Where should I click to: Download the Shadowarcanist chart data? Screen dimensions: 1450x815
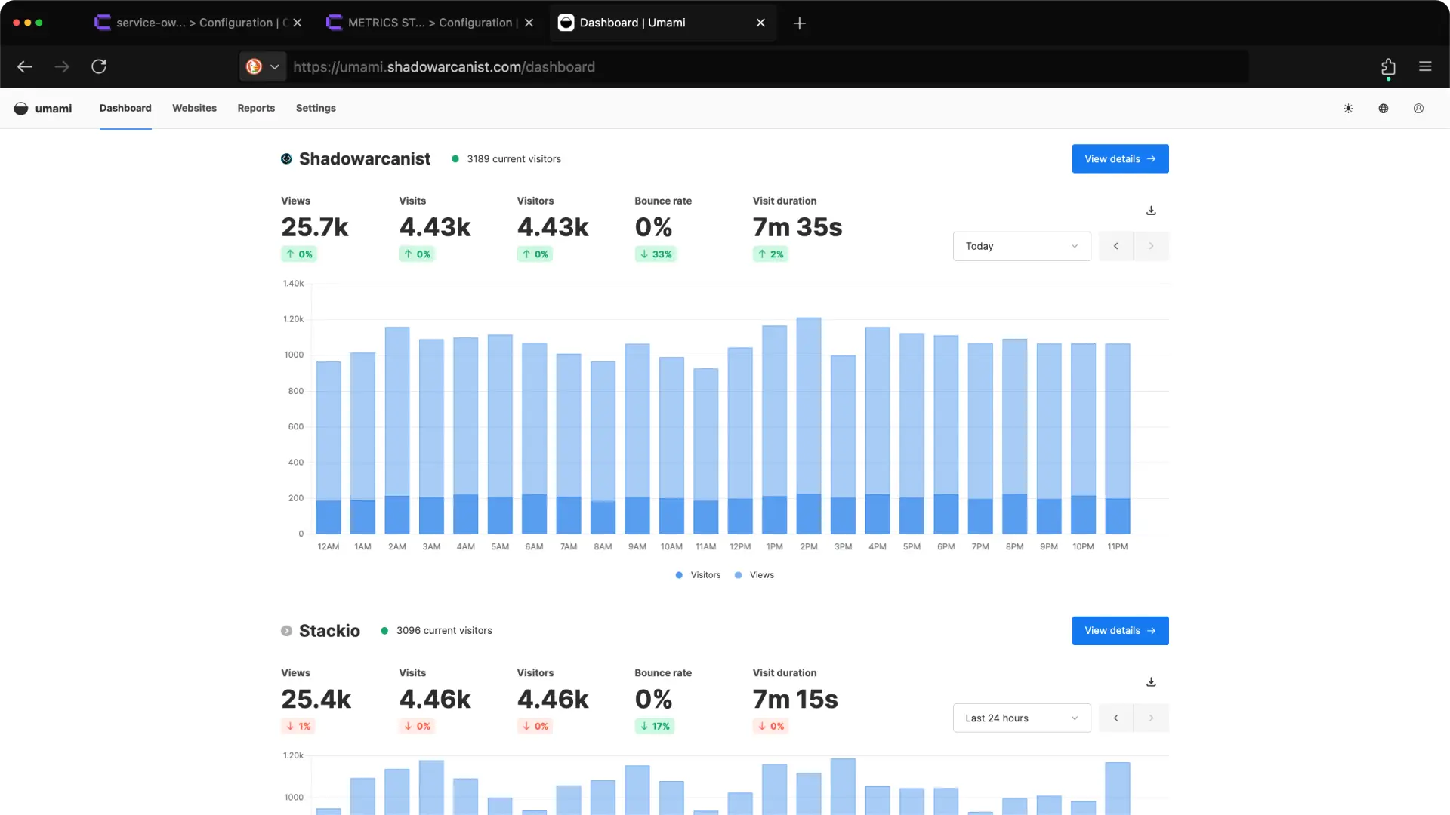coord(1150,210)
